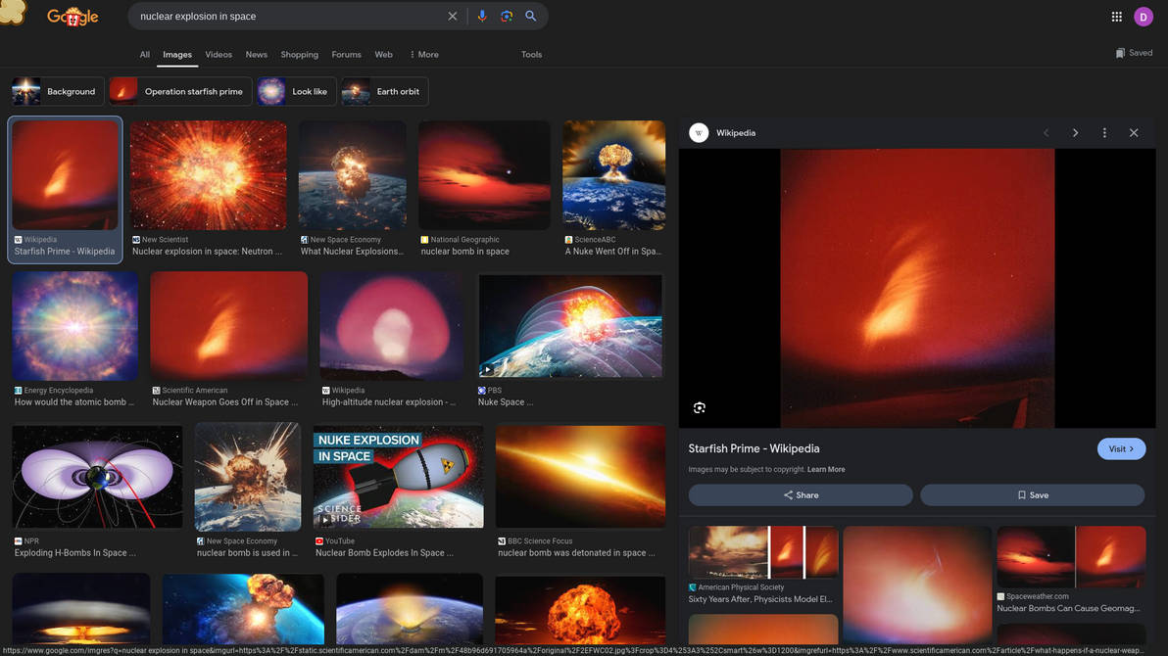The width and height of the screenshot is (1168, 656).
Task: Save the previewed image
Action: click(x=1033, y=495)
